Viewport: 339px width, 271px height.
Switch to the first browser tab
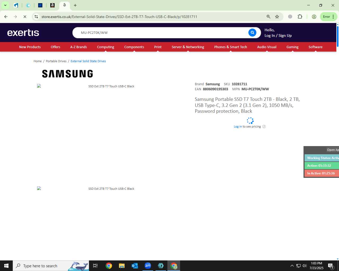[16, 5]
